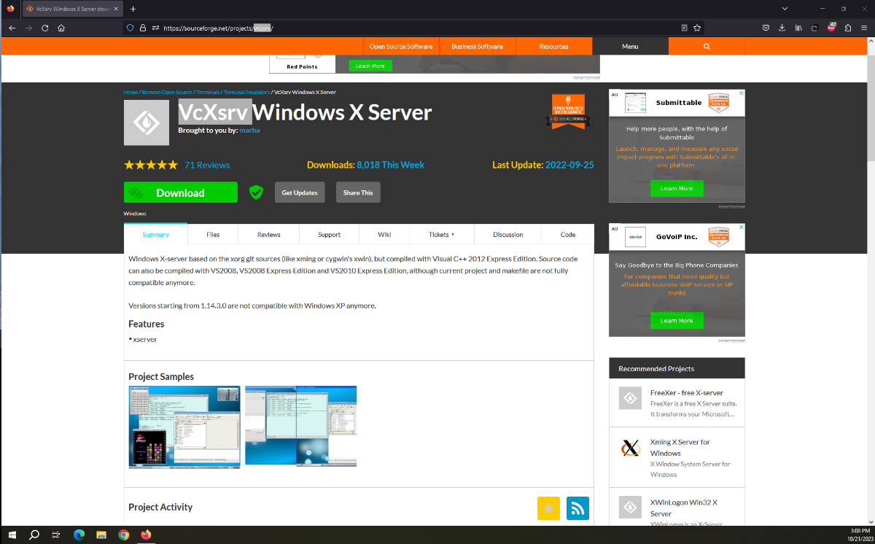Click the Get Updates button
The width and height of the screenshot is (875, 544).
click(300, 193)
